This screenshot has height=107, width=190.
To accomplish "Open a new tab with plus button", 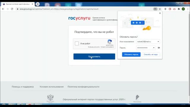I will (x=38, y=4).
